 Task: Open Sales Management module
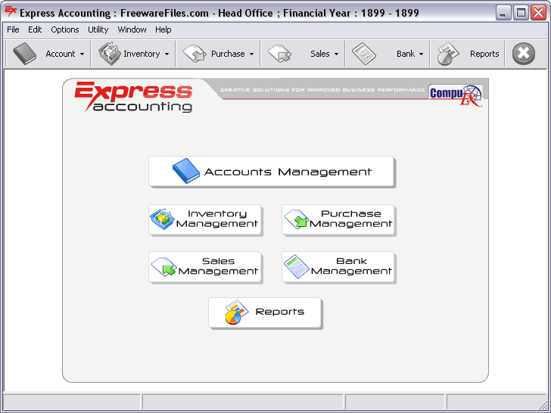click(205, 266)
